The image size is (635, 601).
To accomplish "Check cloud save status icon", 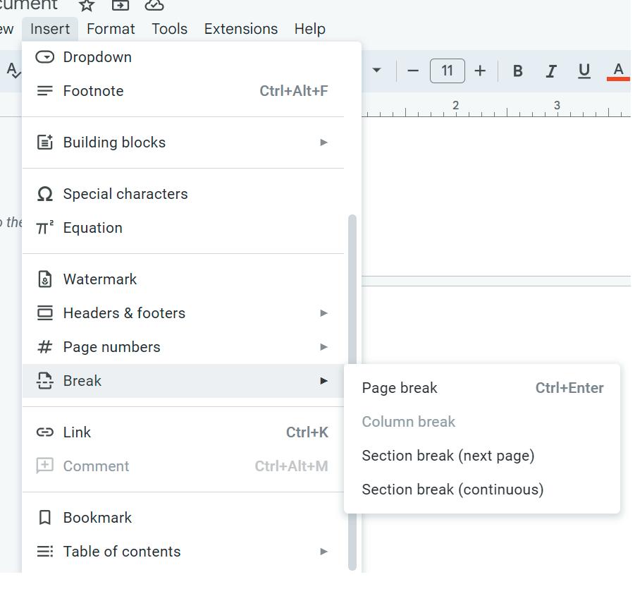I will pyautogui.click(x=154, y=5).
